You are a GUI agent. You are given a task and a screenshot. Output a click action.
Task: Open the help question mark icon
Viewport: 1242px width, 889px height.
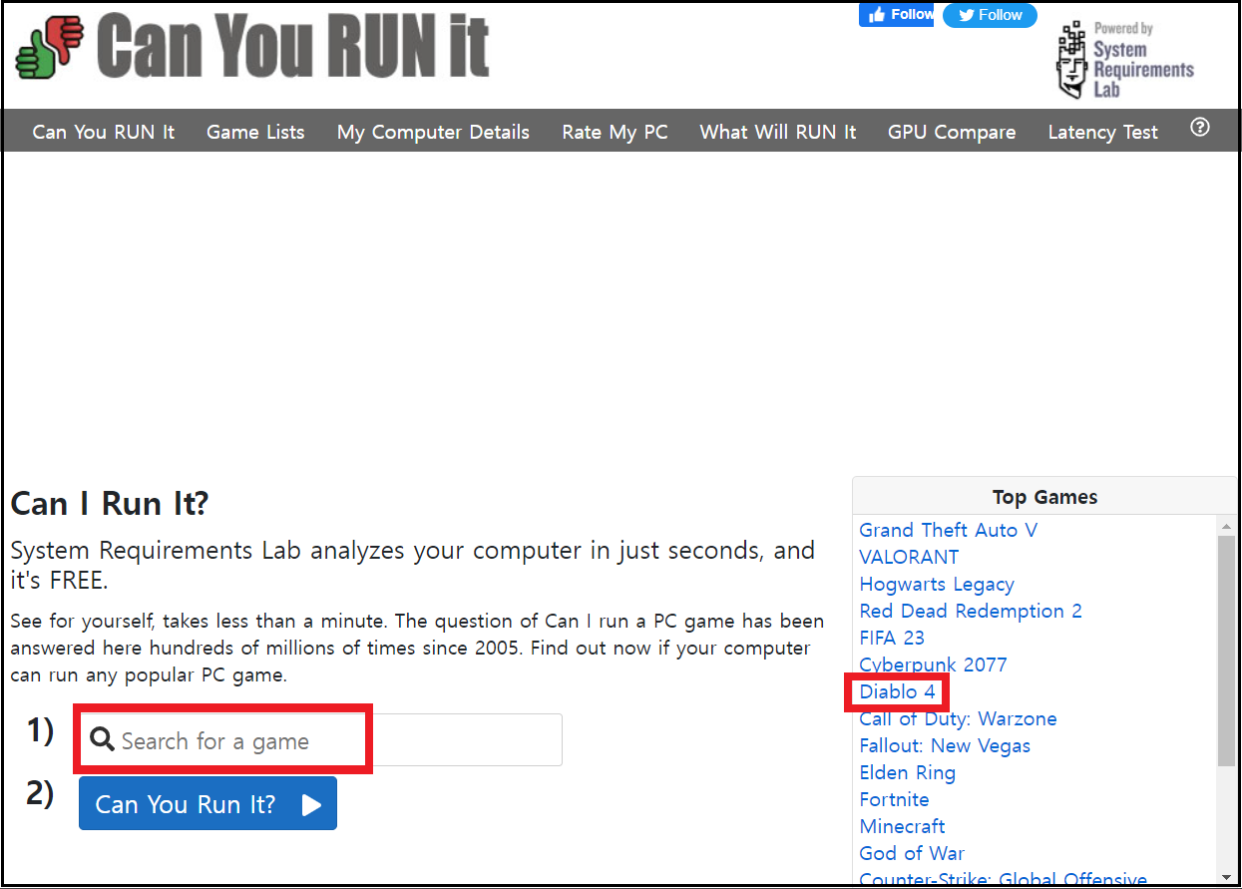[x=1200, y=127]
